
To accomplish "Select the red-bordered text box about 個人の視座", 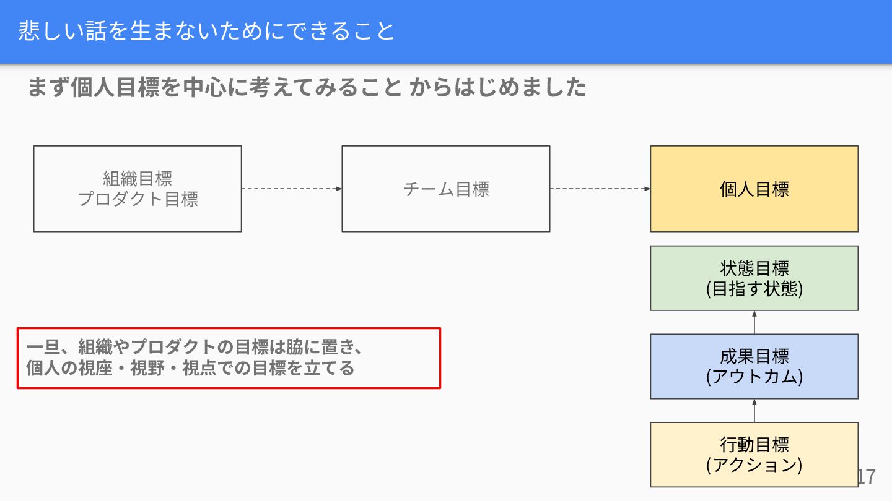I will click(229, 358).
